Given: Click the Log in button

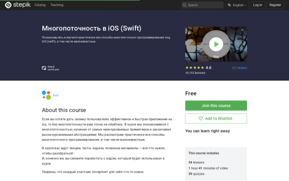Looking at the screenshot, I should pos(258,5).
